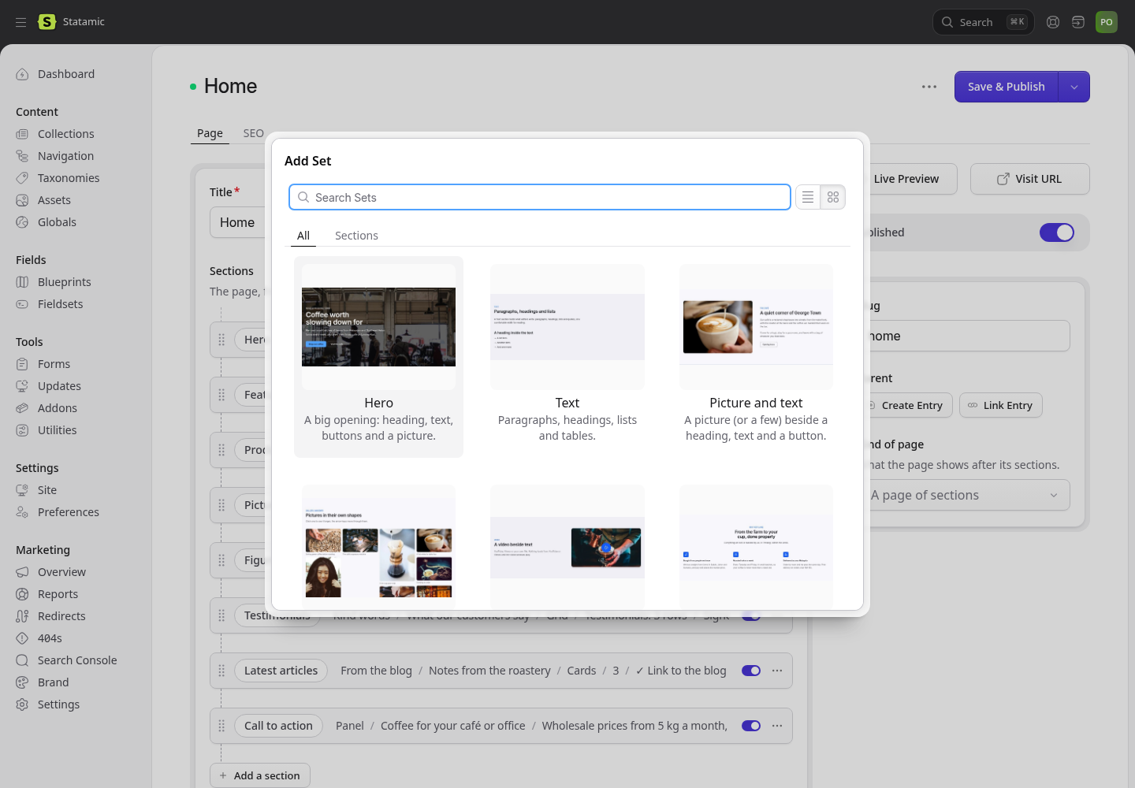Open Fieldsets in the sidebar
The height and width of the screenshot is (788, 1135).
coord(61,304)
